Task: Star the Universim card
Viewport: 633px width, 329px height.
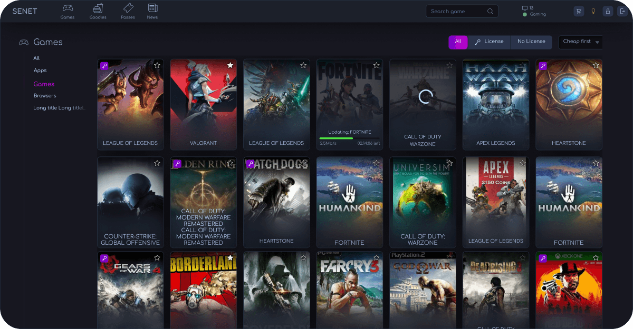Action: point(449,163)
